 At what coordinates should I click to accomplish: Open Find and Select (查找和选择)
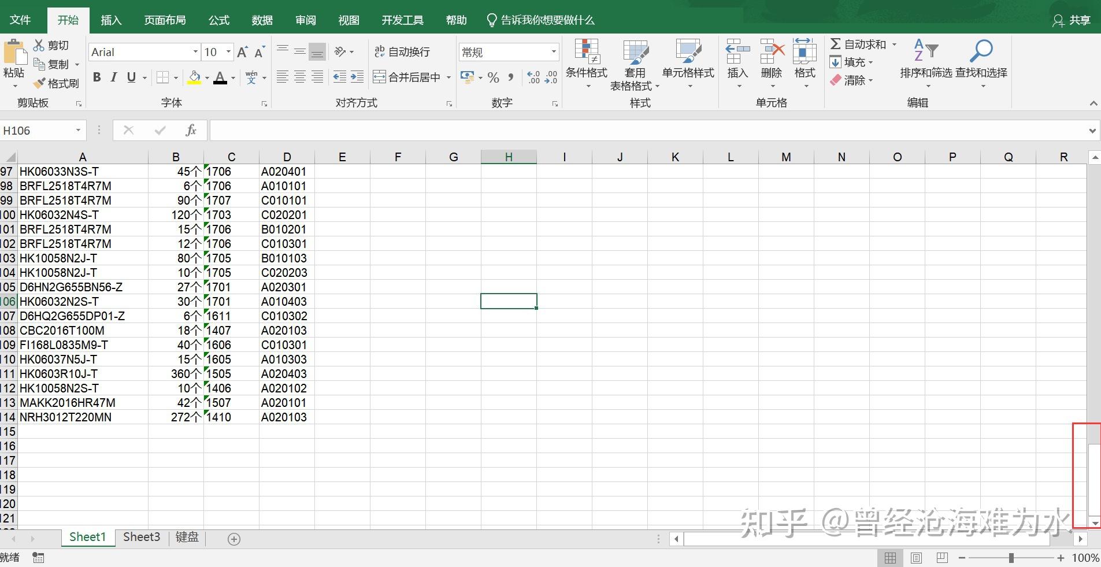pyautogui.click(x=981, y=64)
